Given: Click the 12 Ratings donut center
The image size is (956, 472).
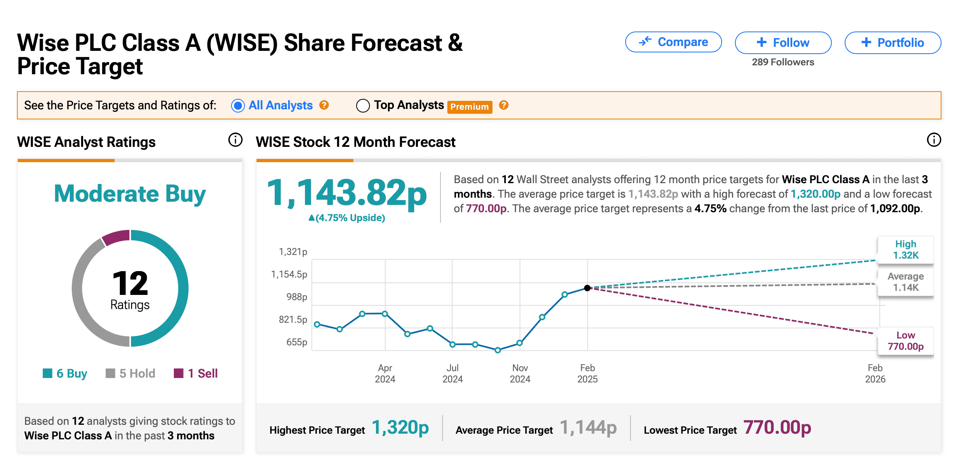Looking at the screenshot, I should [x=130, y=290].
